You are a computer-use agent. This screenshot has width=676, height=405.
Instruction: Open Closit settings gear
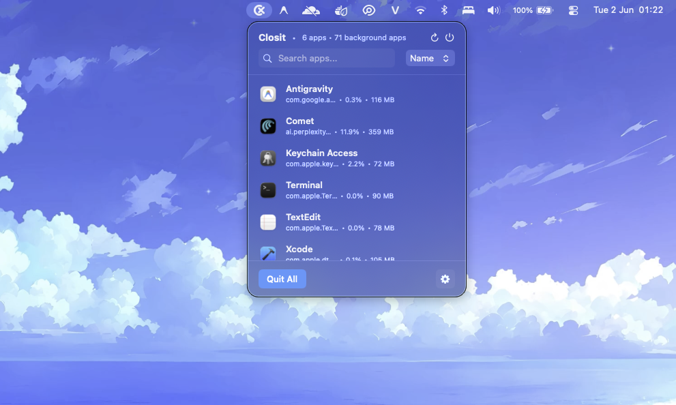[x=445, y=279]
